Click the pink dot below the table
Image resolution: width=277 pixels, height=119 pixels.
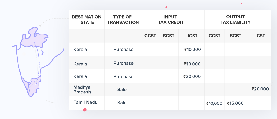click(x=85, y=110)
